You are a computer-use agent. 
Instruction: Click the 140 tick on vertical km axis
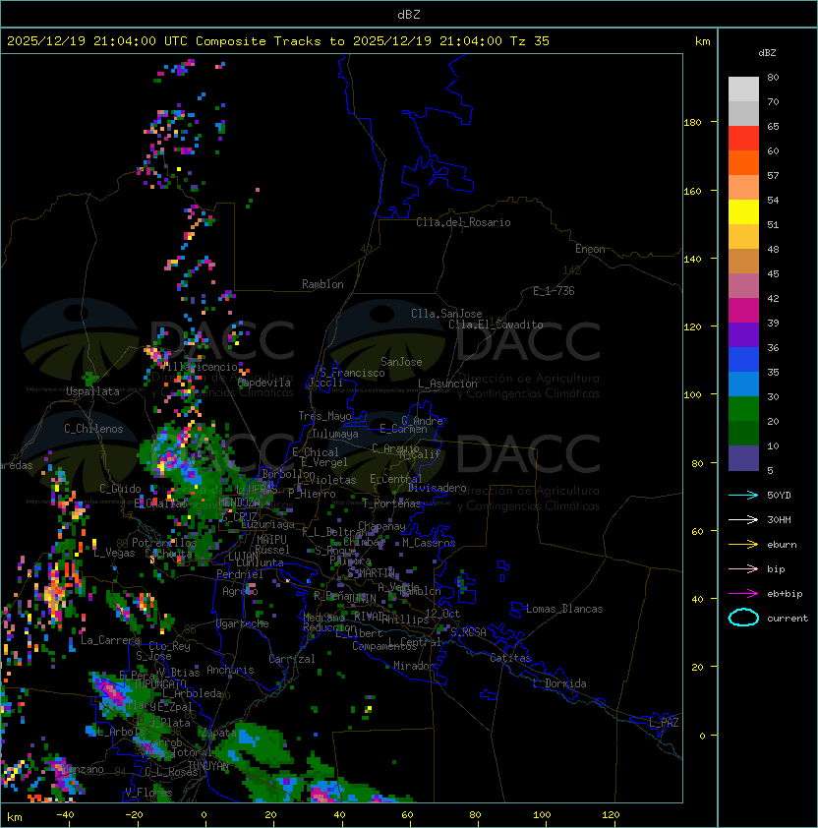coord(692,259)
